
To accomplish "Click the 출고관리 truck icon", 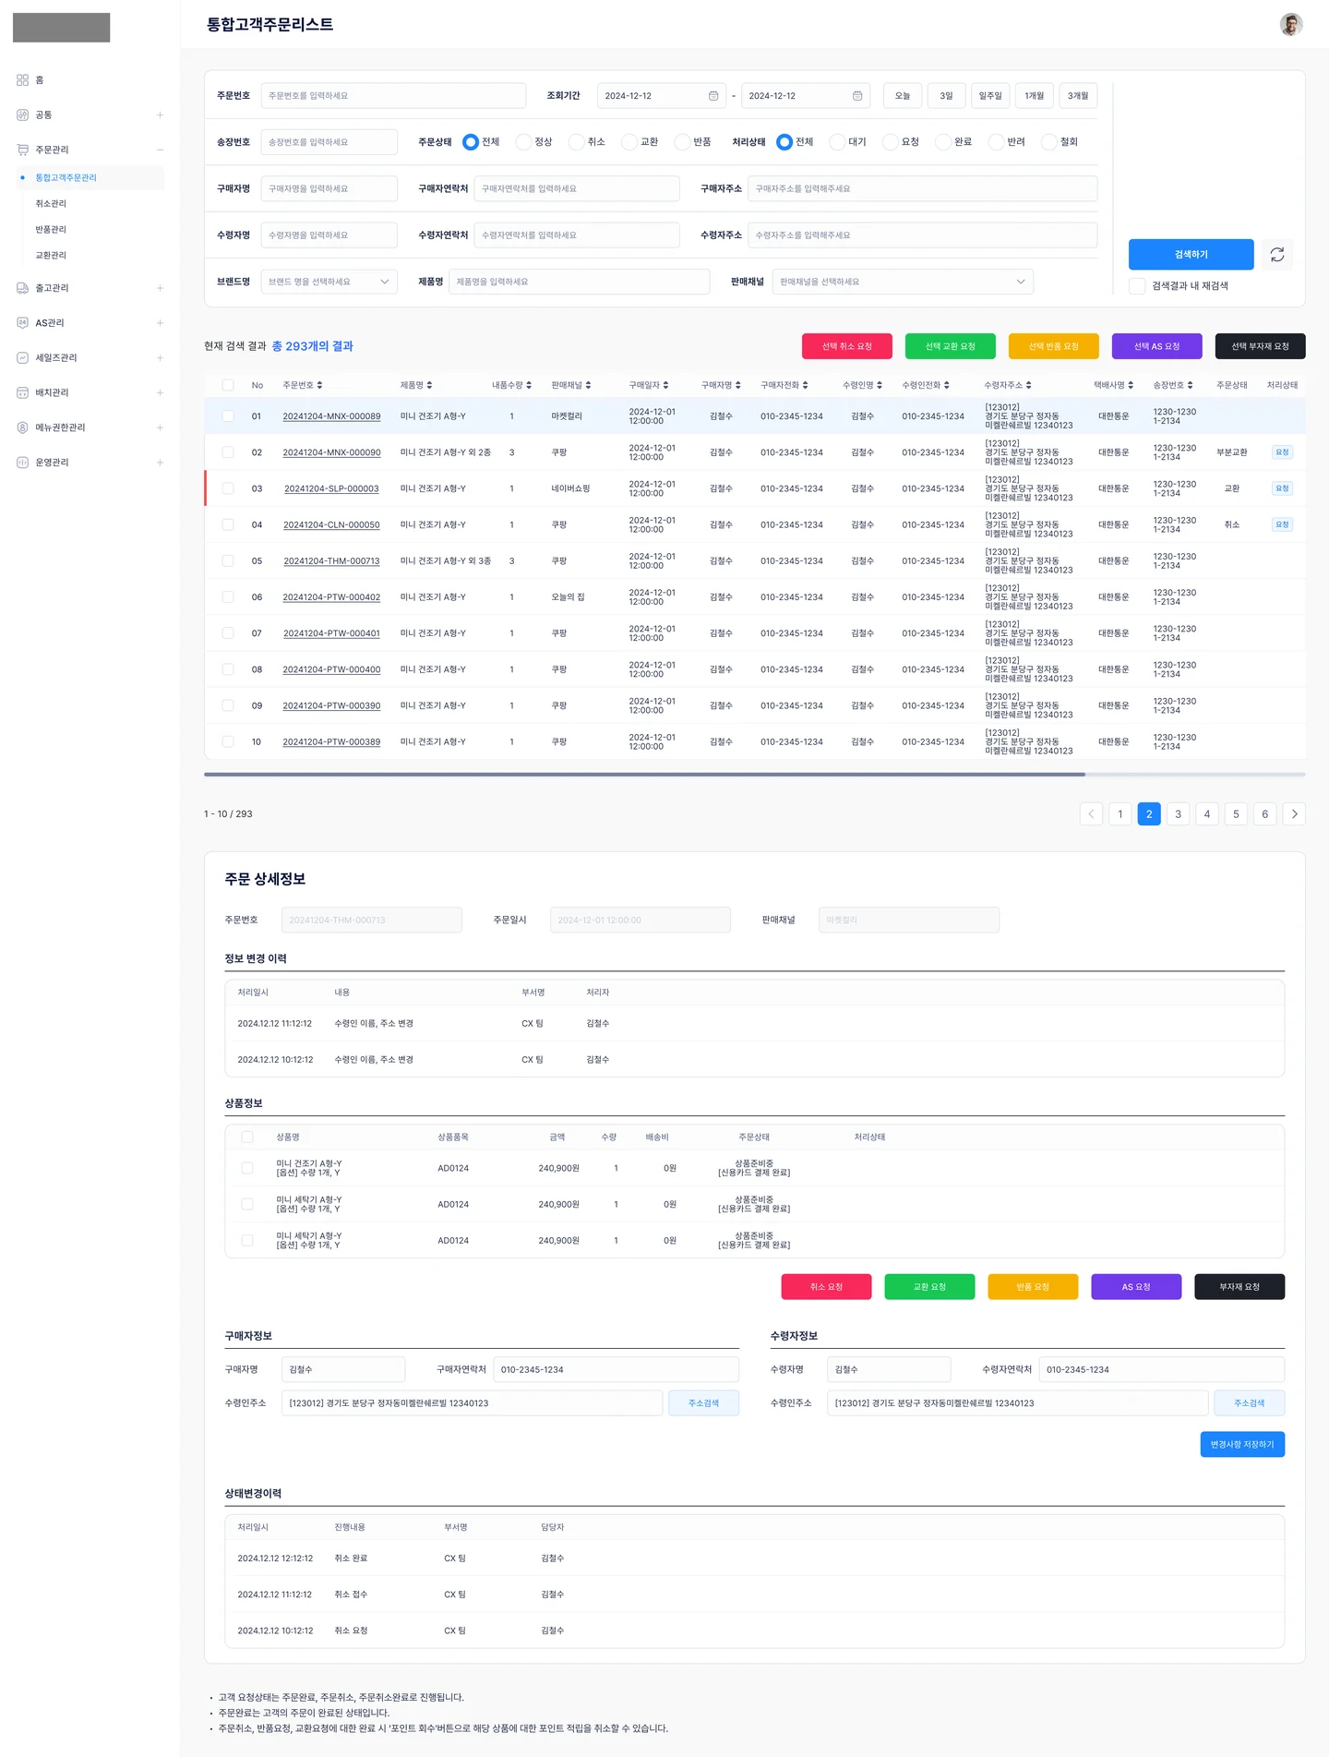I will [23, 288].
